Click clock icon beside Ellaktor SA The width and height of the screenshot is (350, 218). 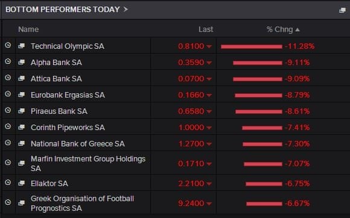click(8, 182)
